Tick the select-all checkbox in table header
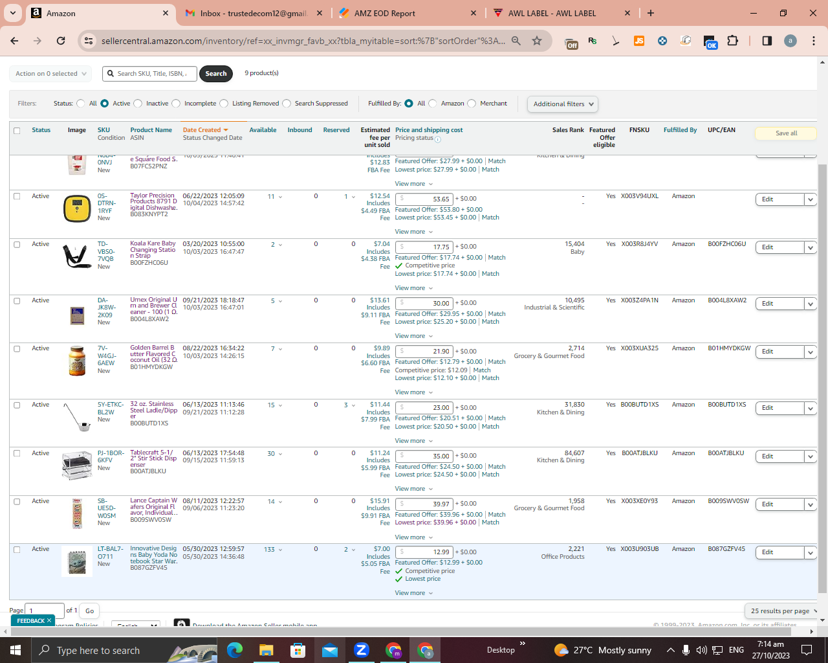 click(x=17, y=131)
